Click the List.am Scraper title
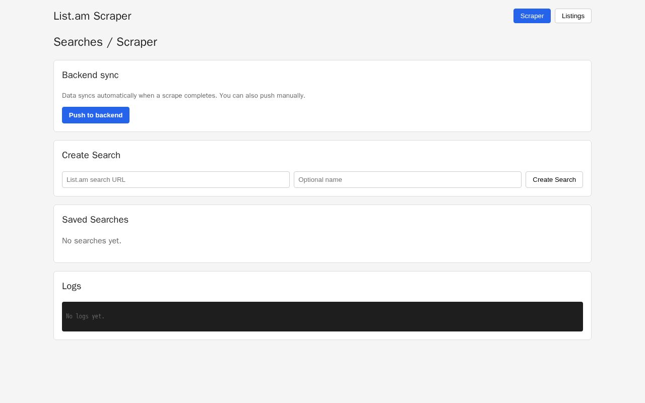This screenshot has height=403, width=645. [92, 16]
